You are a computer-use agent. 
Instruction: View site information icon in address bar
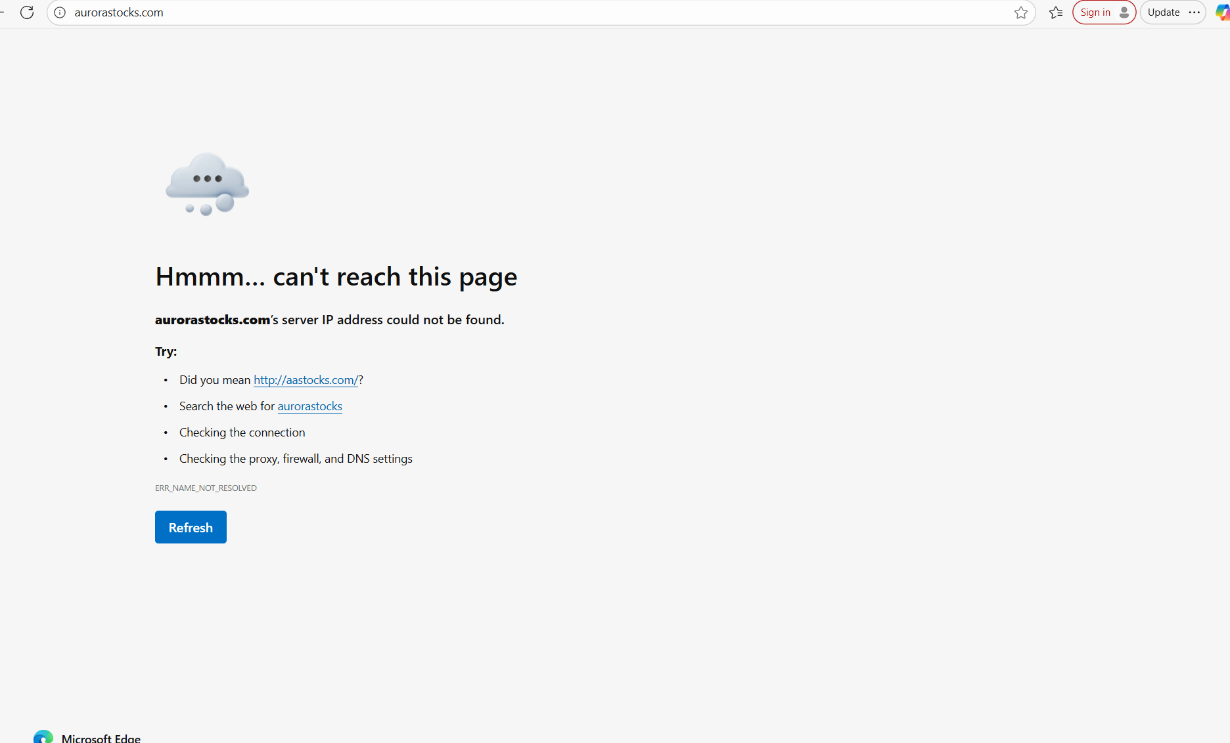point(60,12)
